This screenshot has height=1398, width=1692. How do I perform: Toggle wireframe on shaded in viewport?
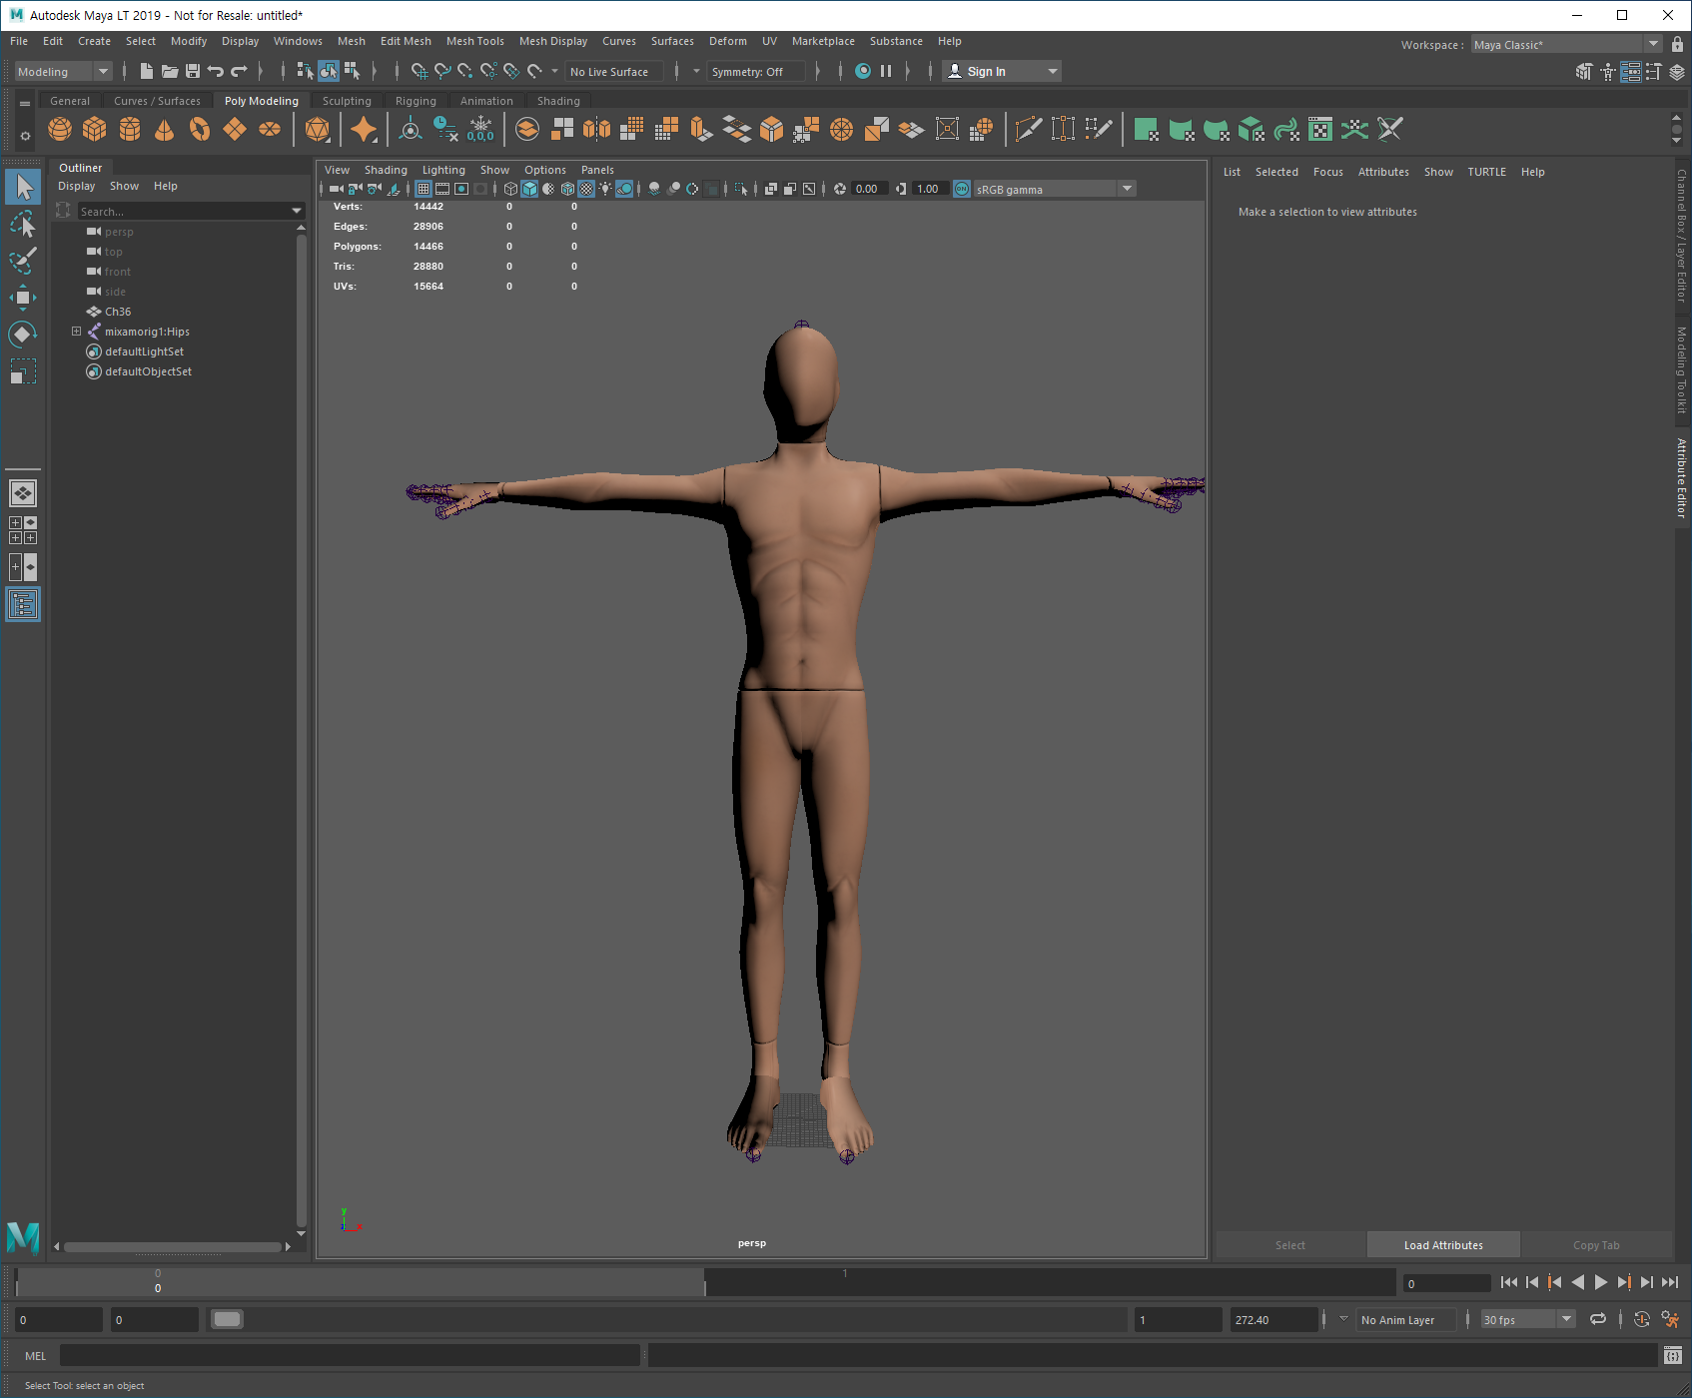(567, 189)
